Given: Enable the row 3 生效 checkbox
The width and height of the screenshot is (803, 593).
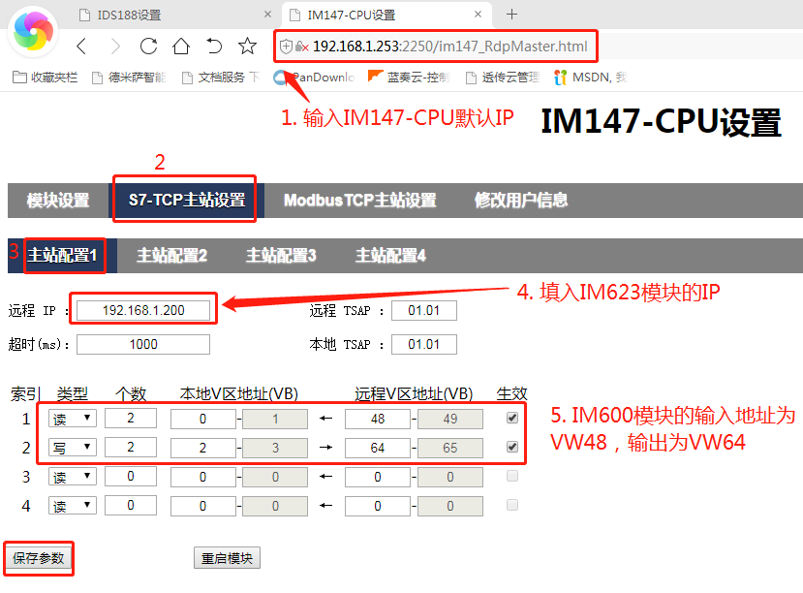Looking at the screenshot, I should [512, 477].
